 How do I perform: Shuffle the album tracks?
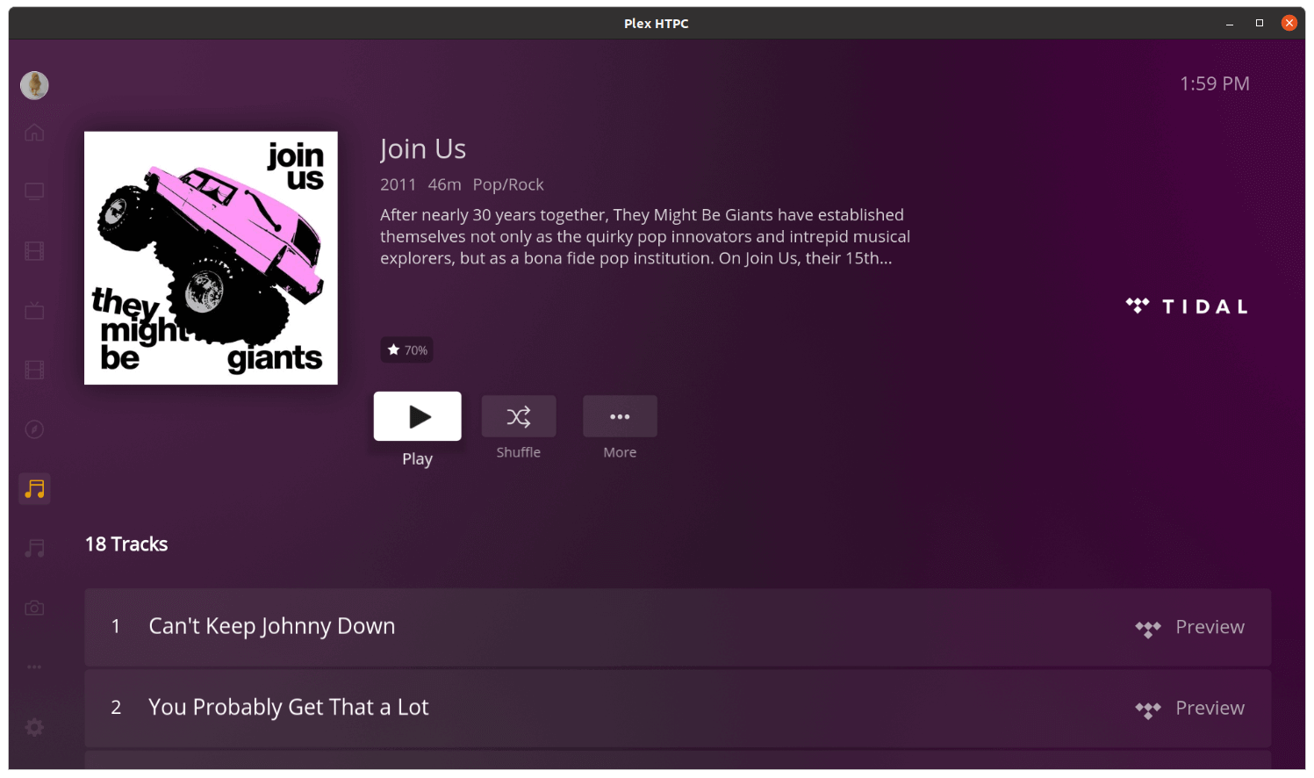tap(518, 416)
